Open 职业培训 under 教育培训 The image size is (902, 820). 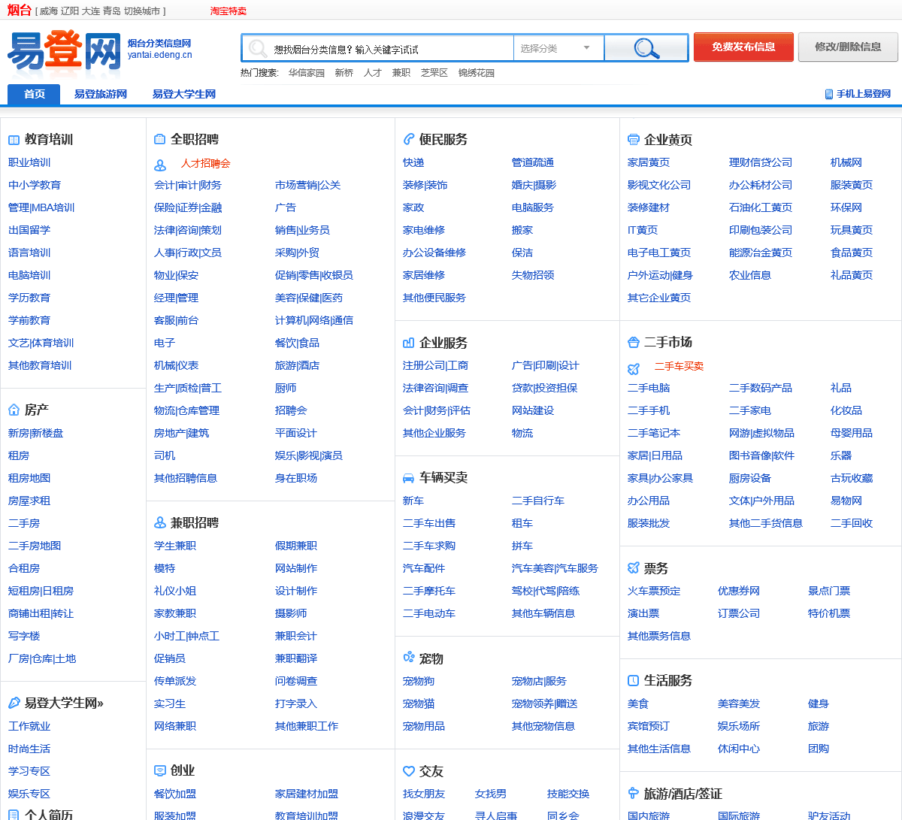29,162
